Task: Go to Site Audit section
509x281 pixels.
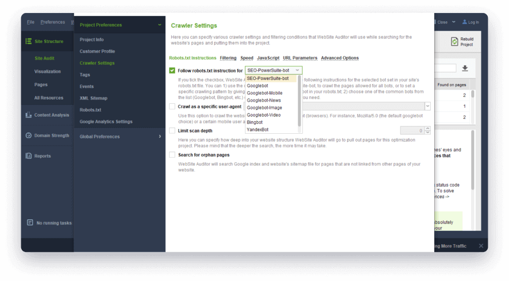Action: (x=45, y=58)
